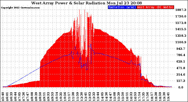Click the 14:47 time axis label
The image size is (188, 102).
pyautogui.click(x=110, y=96)
